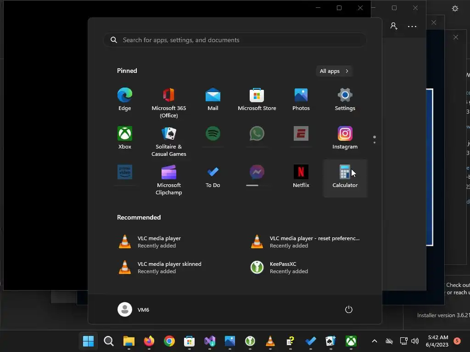This screenshot has width=470, height=352.
Task: Open the VM6 user account menu
Action: pos(134,309)
